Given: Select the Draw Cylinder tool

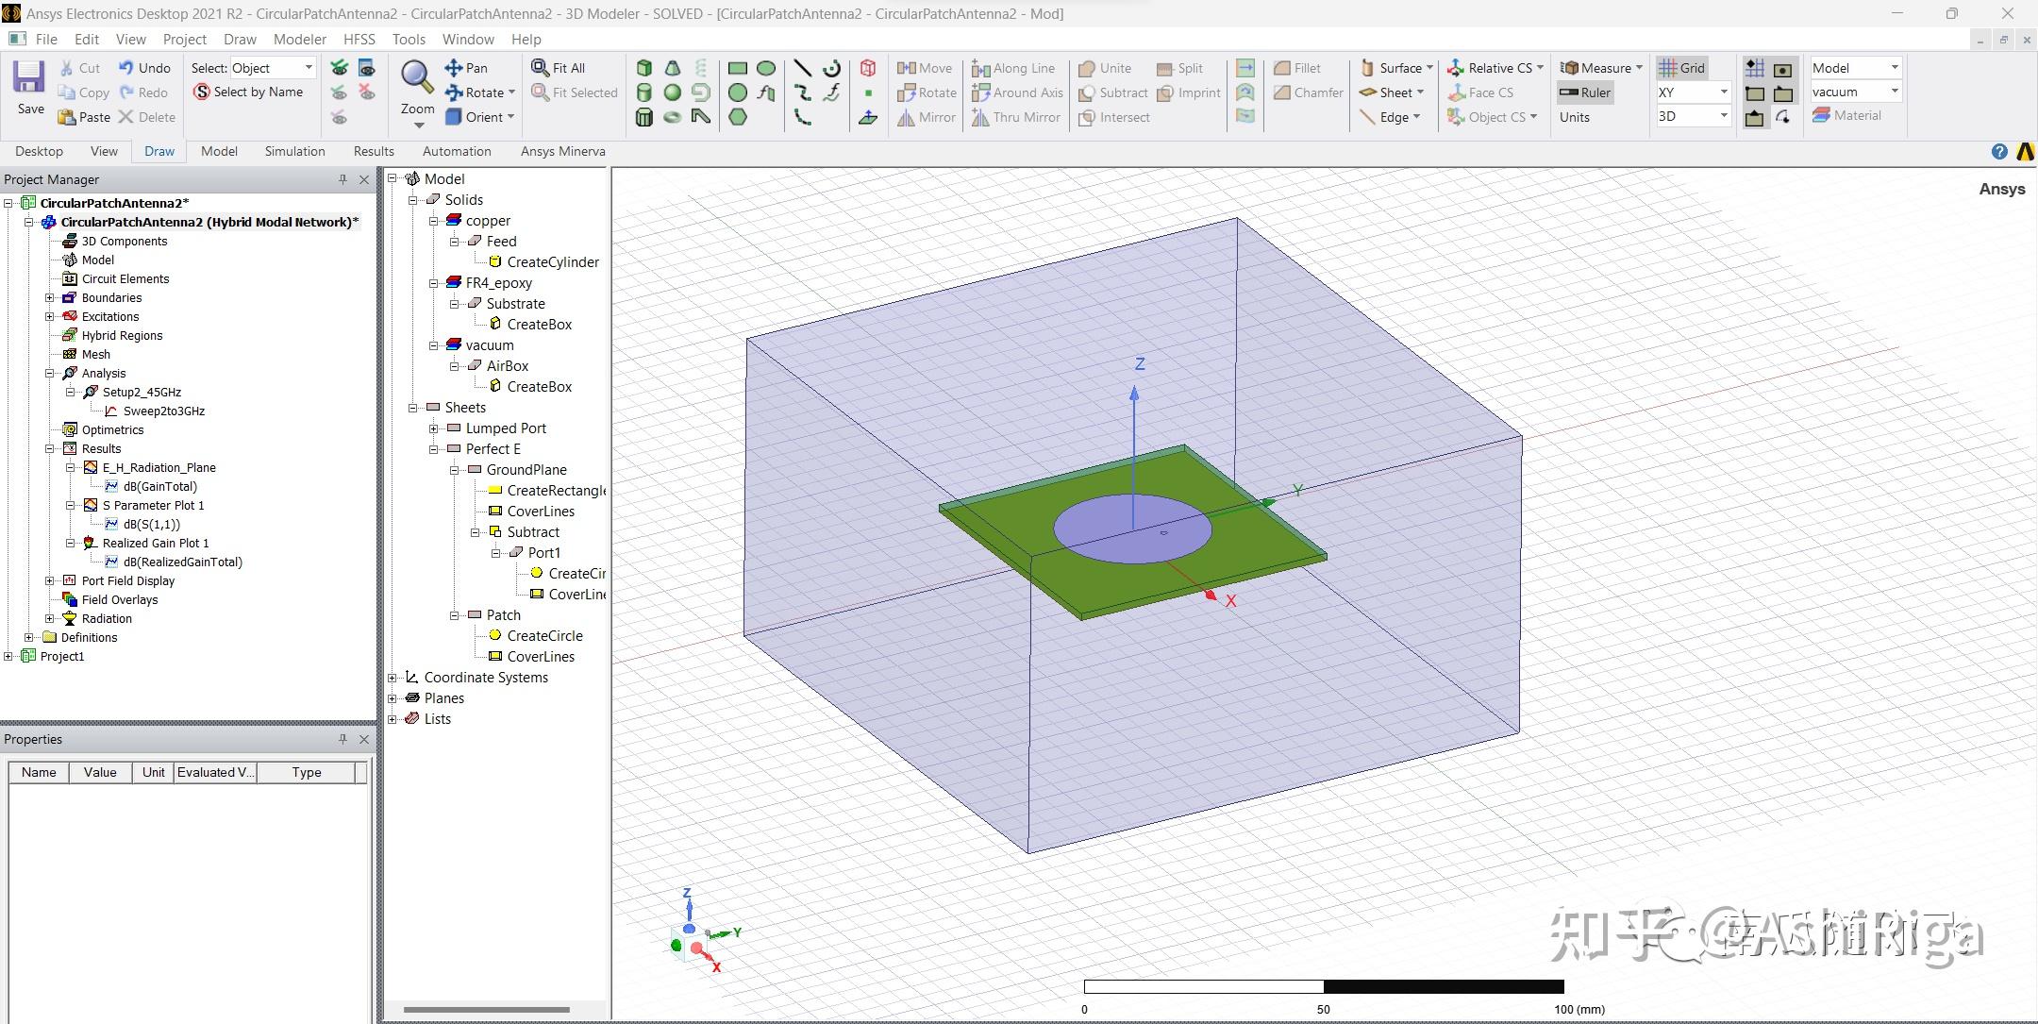Looking at the screenshot, I should pos(644,92).
